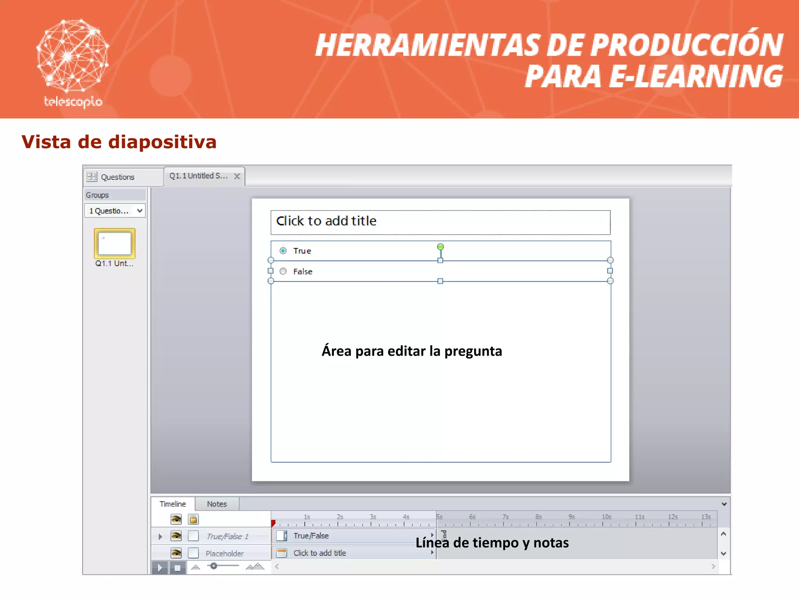Open the Timeline tab
Screen dimensions: 799x599
[173, 504]
